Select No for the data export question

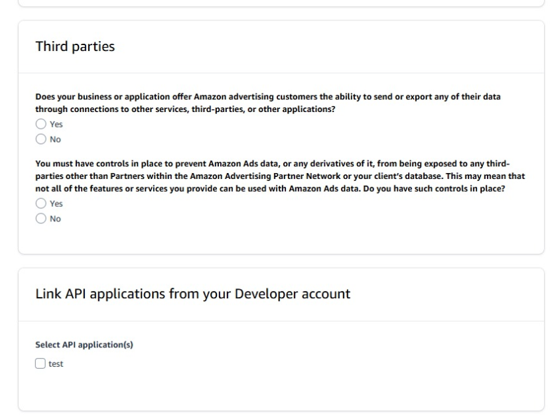(x=41, y=139)
